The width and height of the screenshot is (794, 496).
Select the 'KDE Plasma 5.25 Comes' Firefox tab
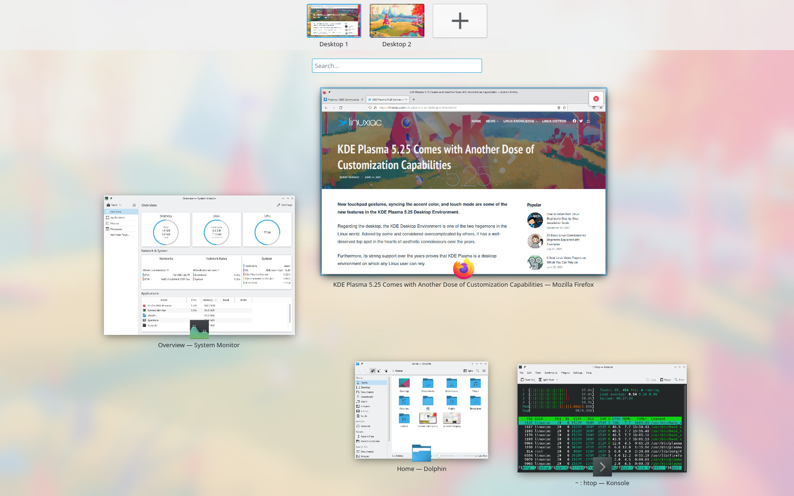click(x=388, y=100)
